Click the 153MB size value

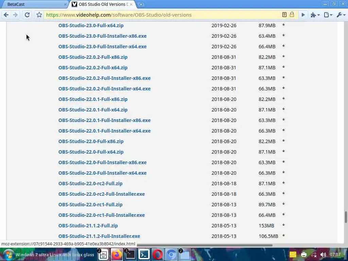[x=266, y=226]
